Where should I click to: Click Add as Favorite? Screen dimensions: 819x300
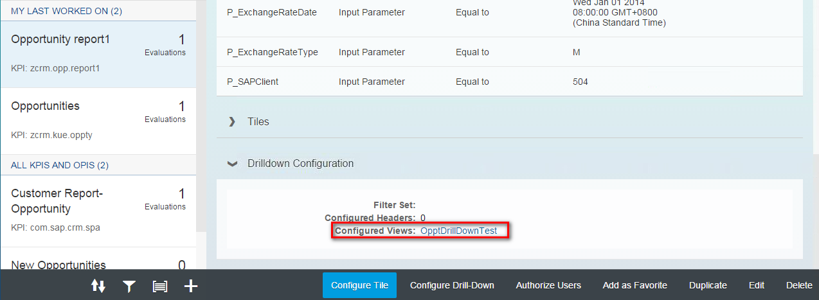click(635, 285)
